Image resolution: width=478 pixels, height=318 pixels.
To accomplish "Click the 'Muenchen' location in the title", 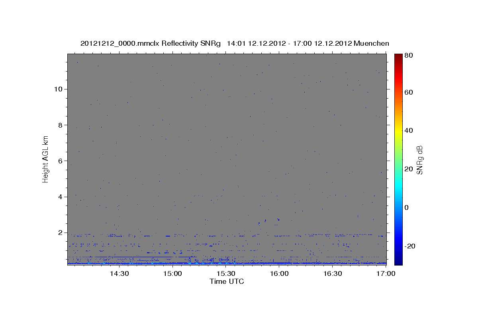I will (371, 43).
